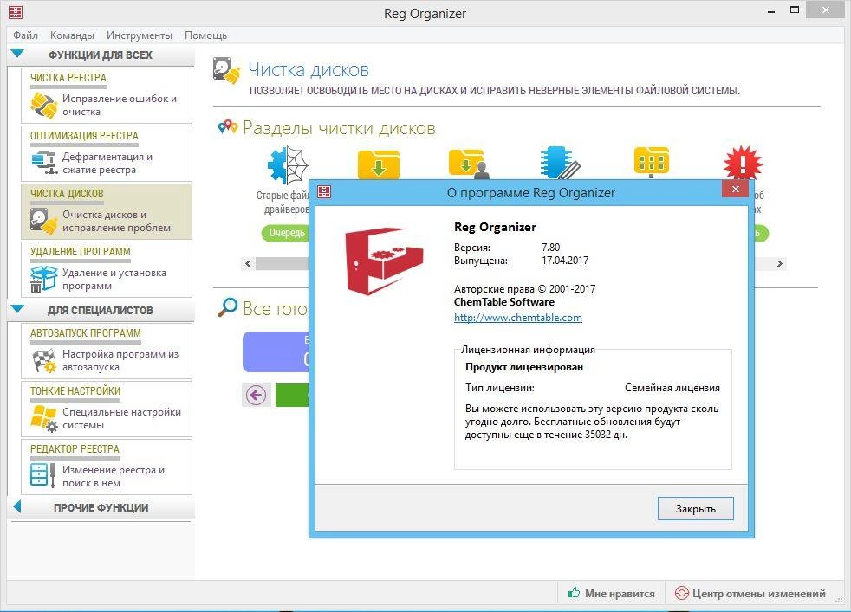Click the blue-purple progress panel
This screenshot has width=851, height=612.
(276, 351)
